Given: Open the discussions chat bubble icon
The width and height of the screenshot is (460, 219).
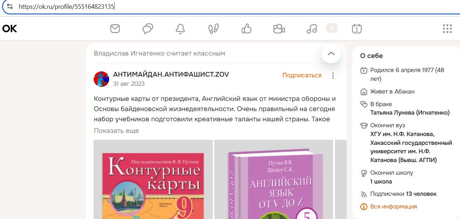Looking at the screenshot, I should pyautogui.click(x=148, y=28).
